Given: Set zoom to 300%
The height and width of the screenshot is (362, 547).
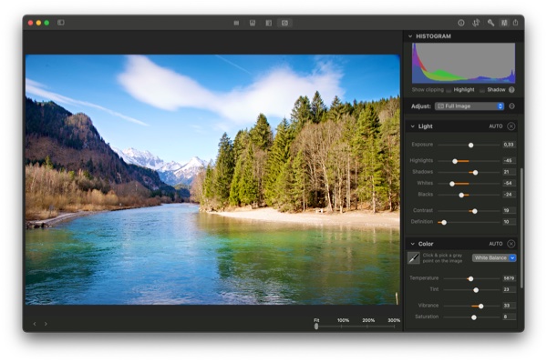Looking at the screenshot, I should point(394,320).
